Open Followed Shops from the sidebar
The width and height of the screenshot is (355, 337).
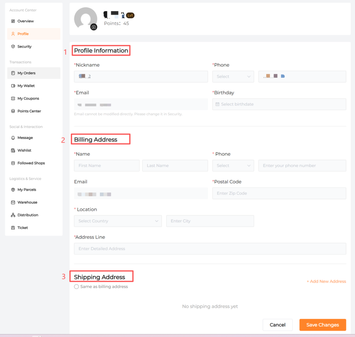click(x=31, y=163)
